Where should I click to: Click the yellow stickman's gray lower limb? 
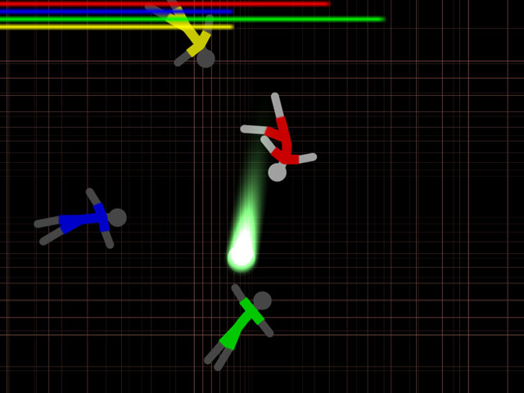pos(182,60)
